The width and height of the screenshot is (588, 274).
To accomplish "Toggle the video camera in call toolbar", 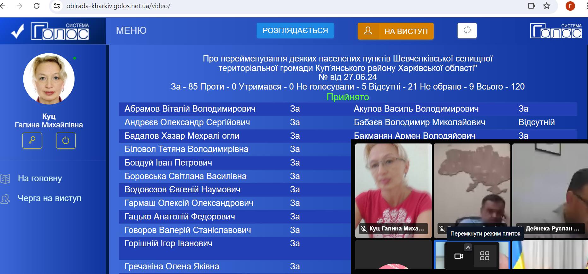I will (459, 256).
